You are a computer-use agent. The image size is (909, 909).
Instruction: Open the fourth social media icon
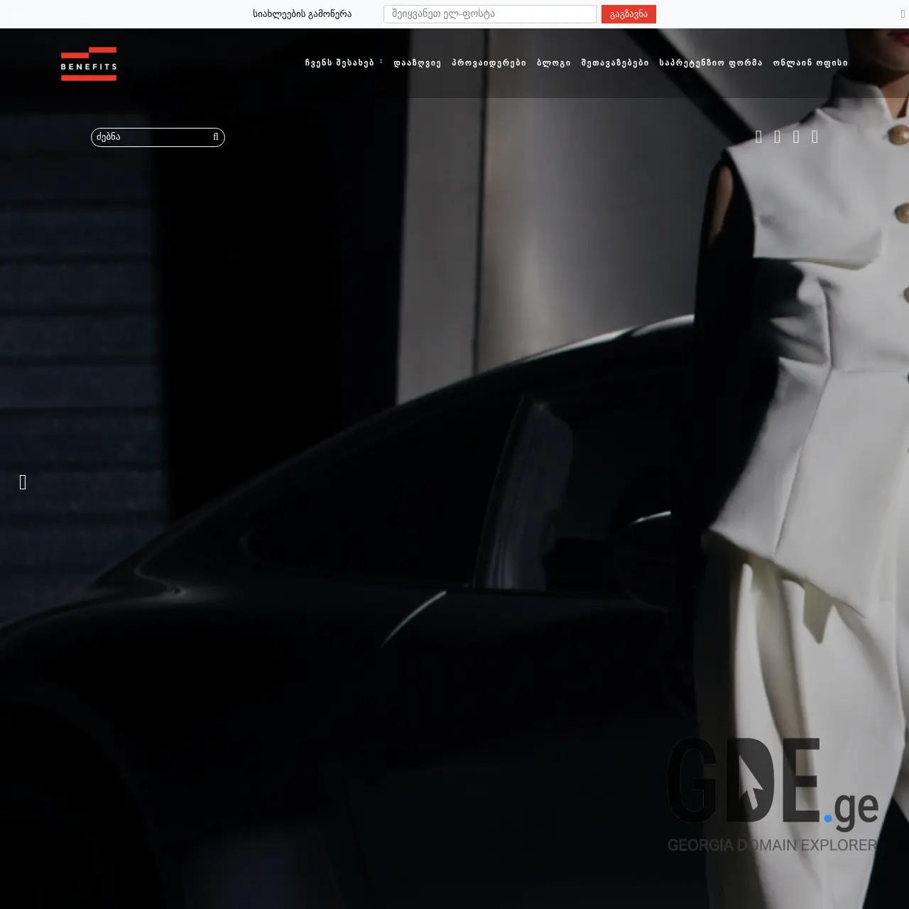[x=815, y=137]
